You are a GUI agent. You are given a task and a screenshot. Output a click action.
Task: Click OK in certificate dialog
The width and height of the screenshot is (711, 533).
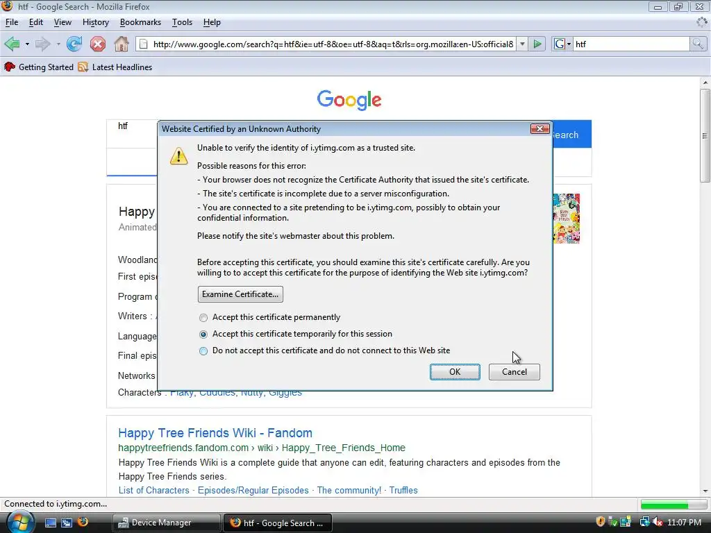click(x=455, y=372)
